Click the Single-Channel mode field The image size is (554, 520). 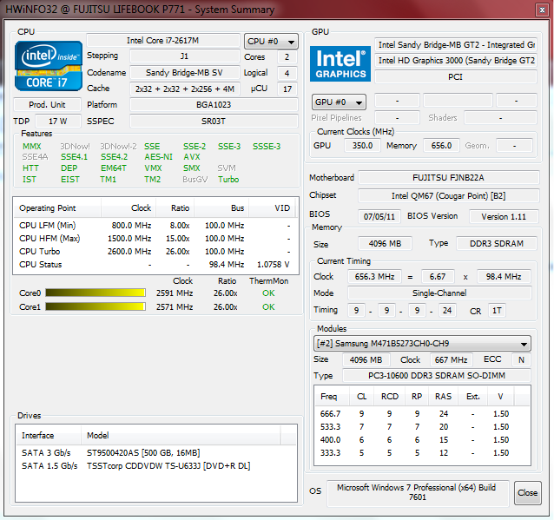click(x=439, y=293)
